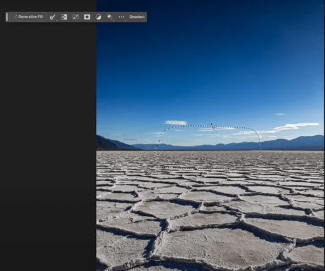Click the deep blue sky at top of photo

pos(210,33)
